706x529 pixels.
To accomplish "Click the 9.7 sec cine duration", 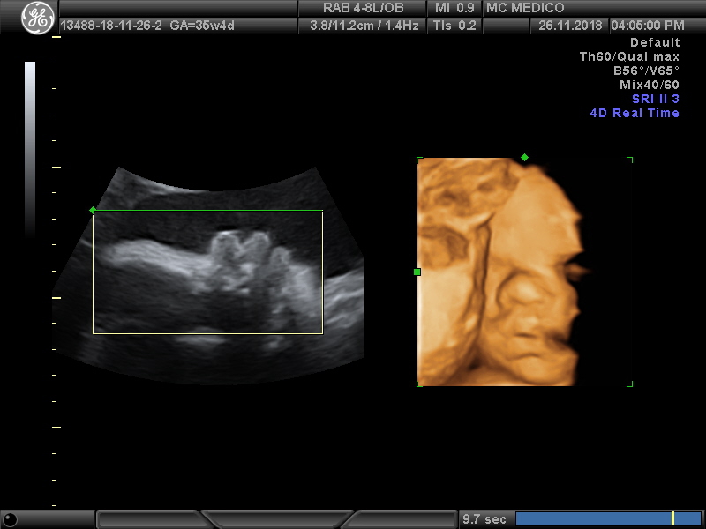I will 484,519.
